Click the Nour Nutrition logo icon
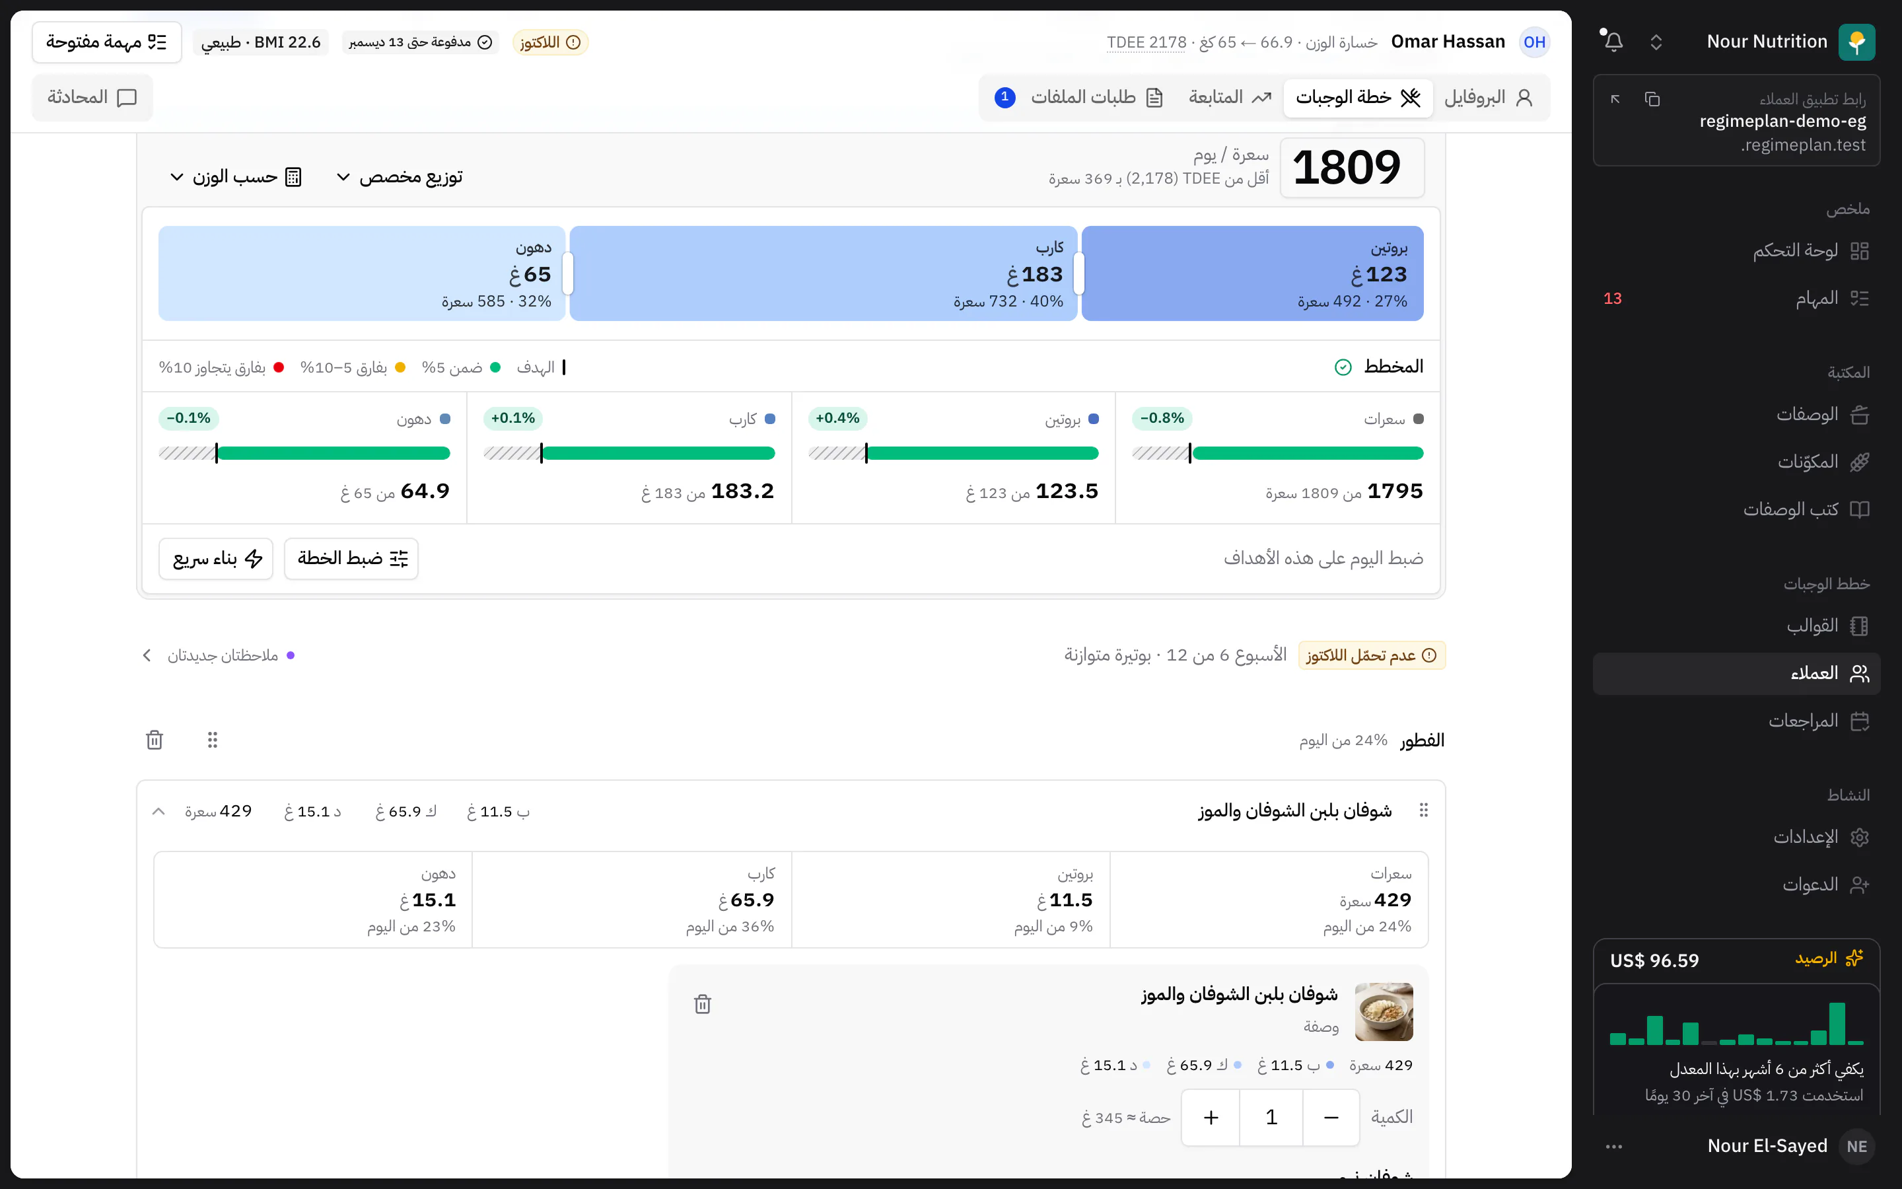Screen dimensions: 1902x1189 pyautogui.click(x=1856, y=42)
